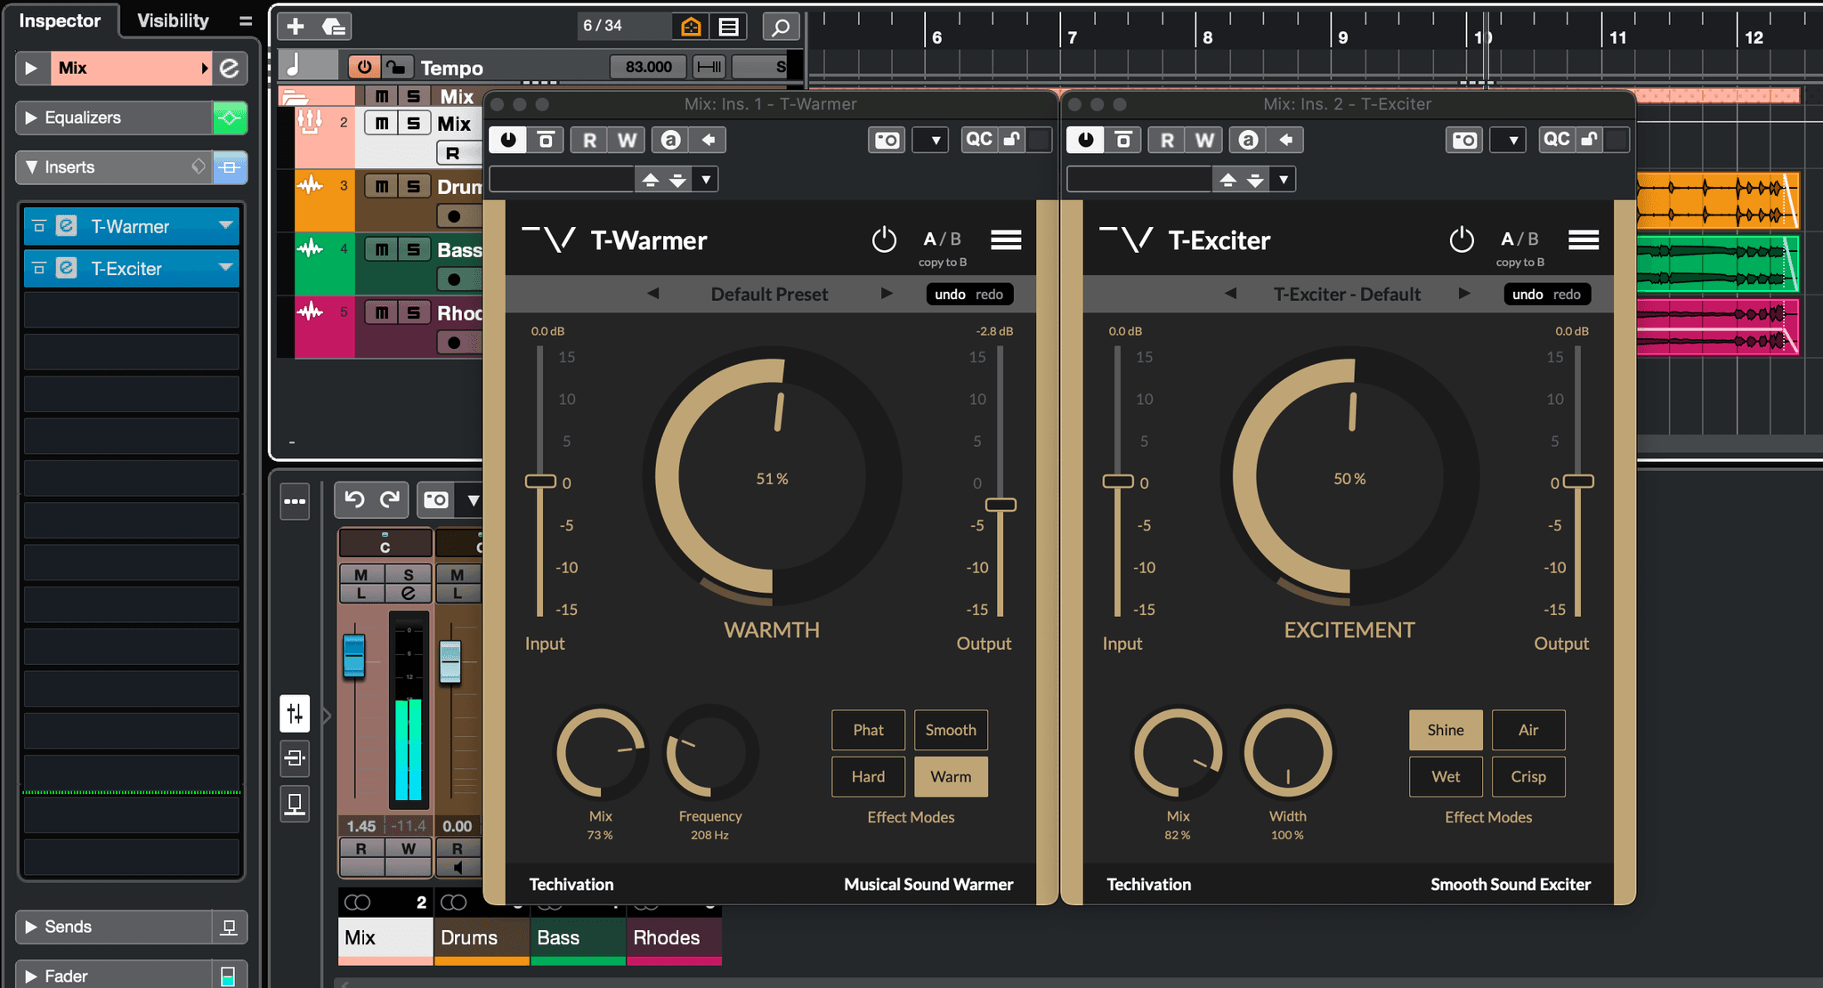The width and height of the screenshot is (1823, 988).
Task: Click the tempo value field showing 83.000
Action: tap(648, 66)
